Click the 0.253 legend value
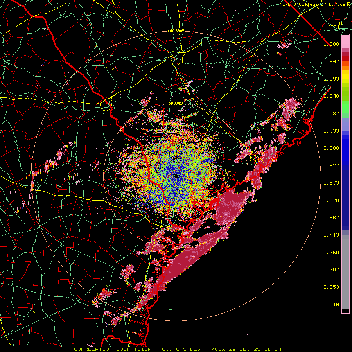This screenshot has height=352, width=352. (x=331, y=287)
